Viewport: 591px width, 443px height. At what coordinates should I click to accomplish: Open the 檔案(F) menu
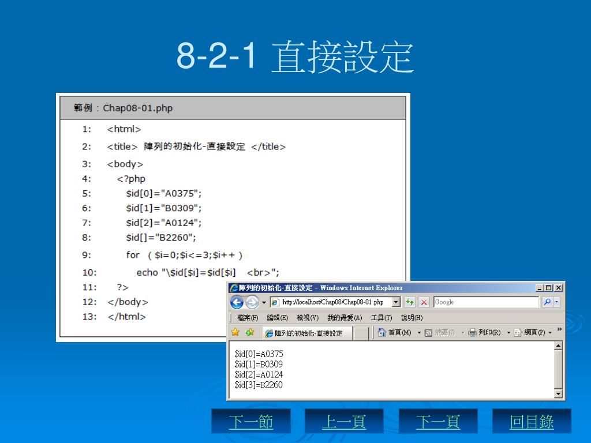click(x=248, y=318)
